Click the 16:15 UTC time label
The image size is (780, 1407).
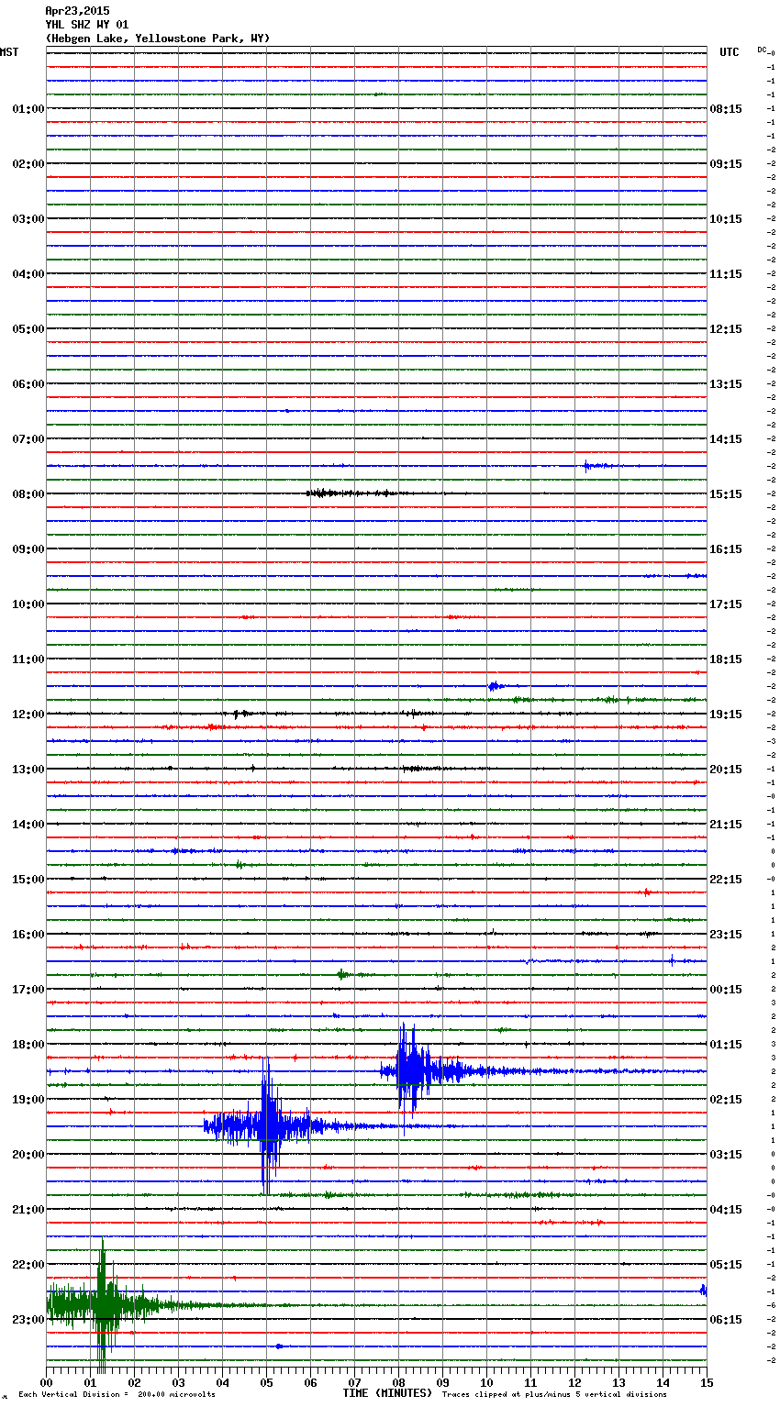[726, 548]
